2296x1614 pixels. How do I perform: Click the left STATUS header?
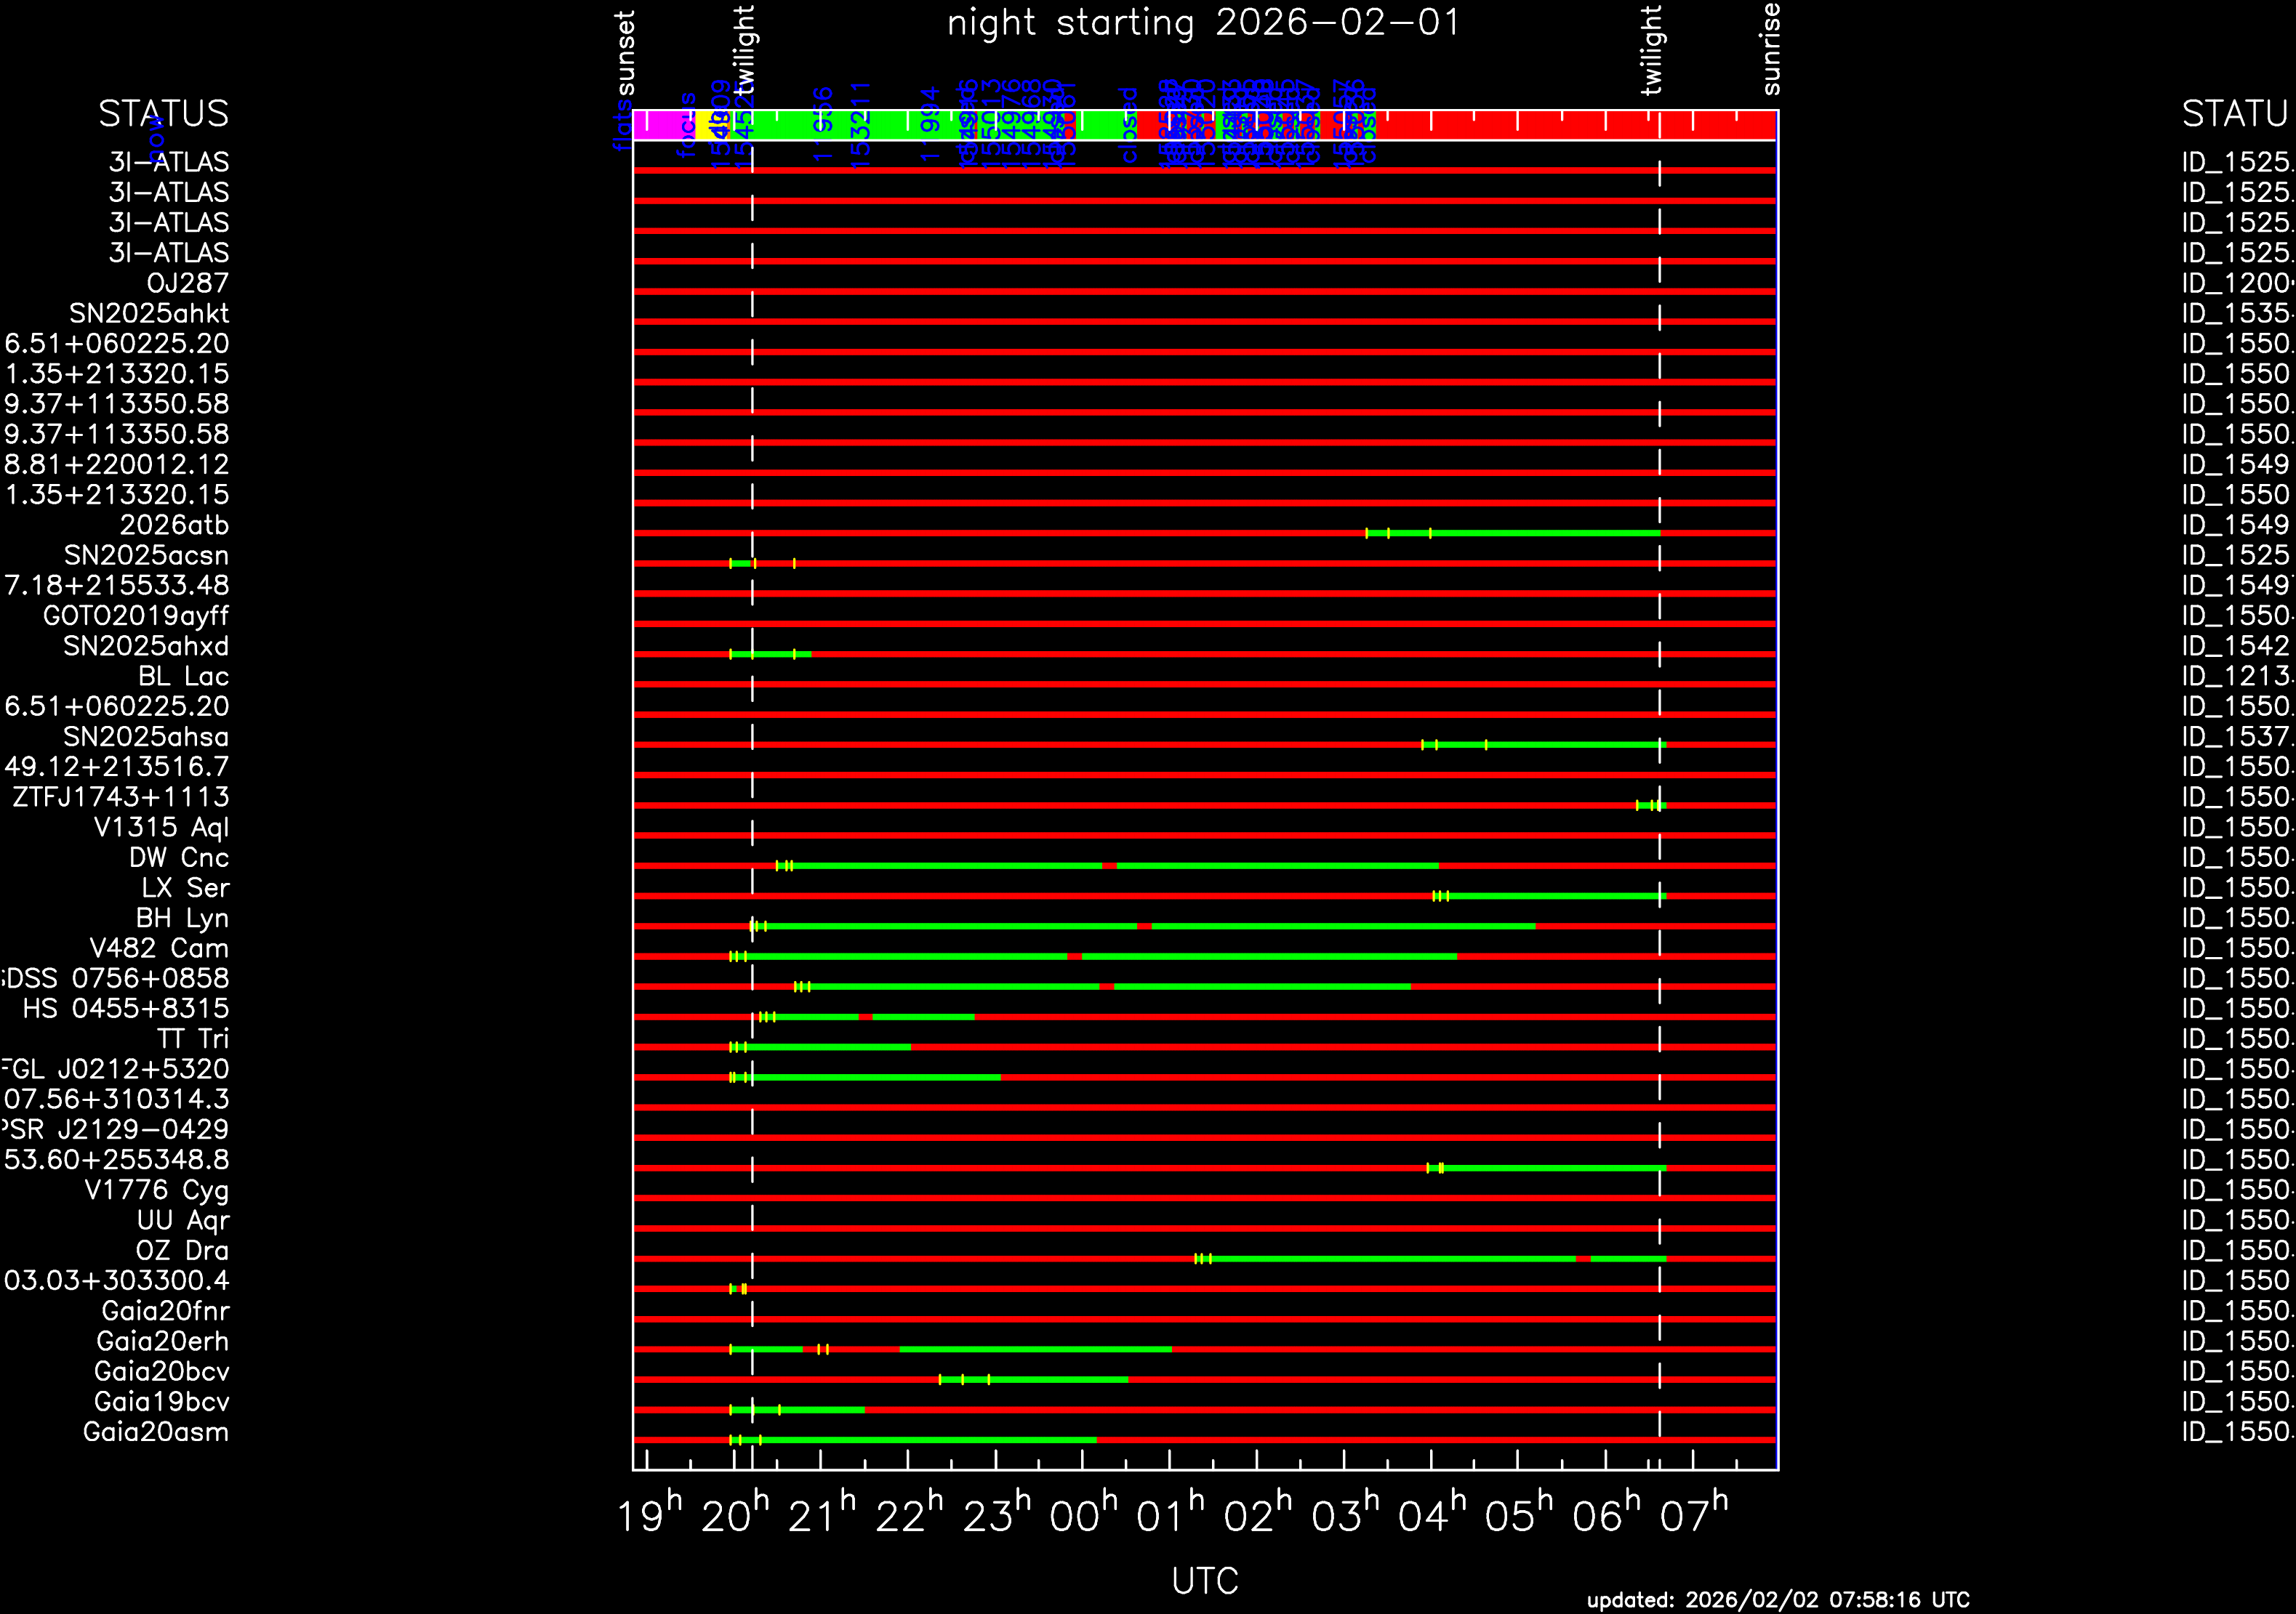pyautogui.click(x=163, y=114)
